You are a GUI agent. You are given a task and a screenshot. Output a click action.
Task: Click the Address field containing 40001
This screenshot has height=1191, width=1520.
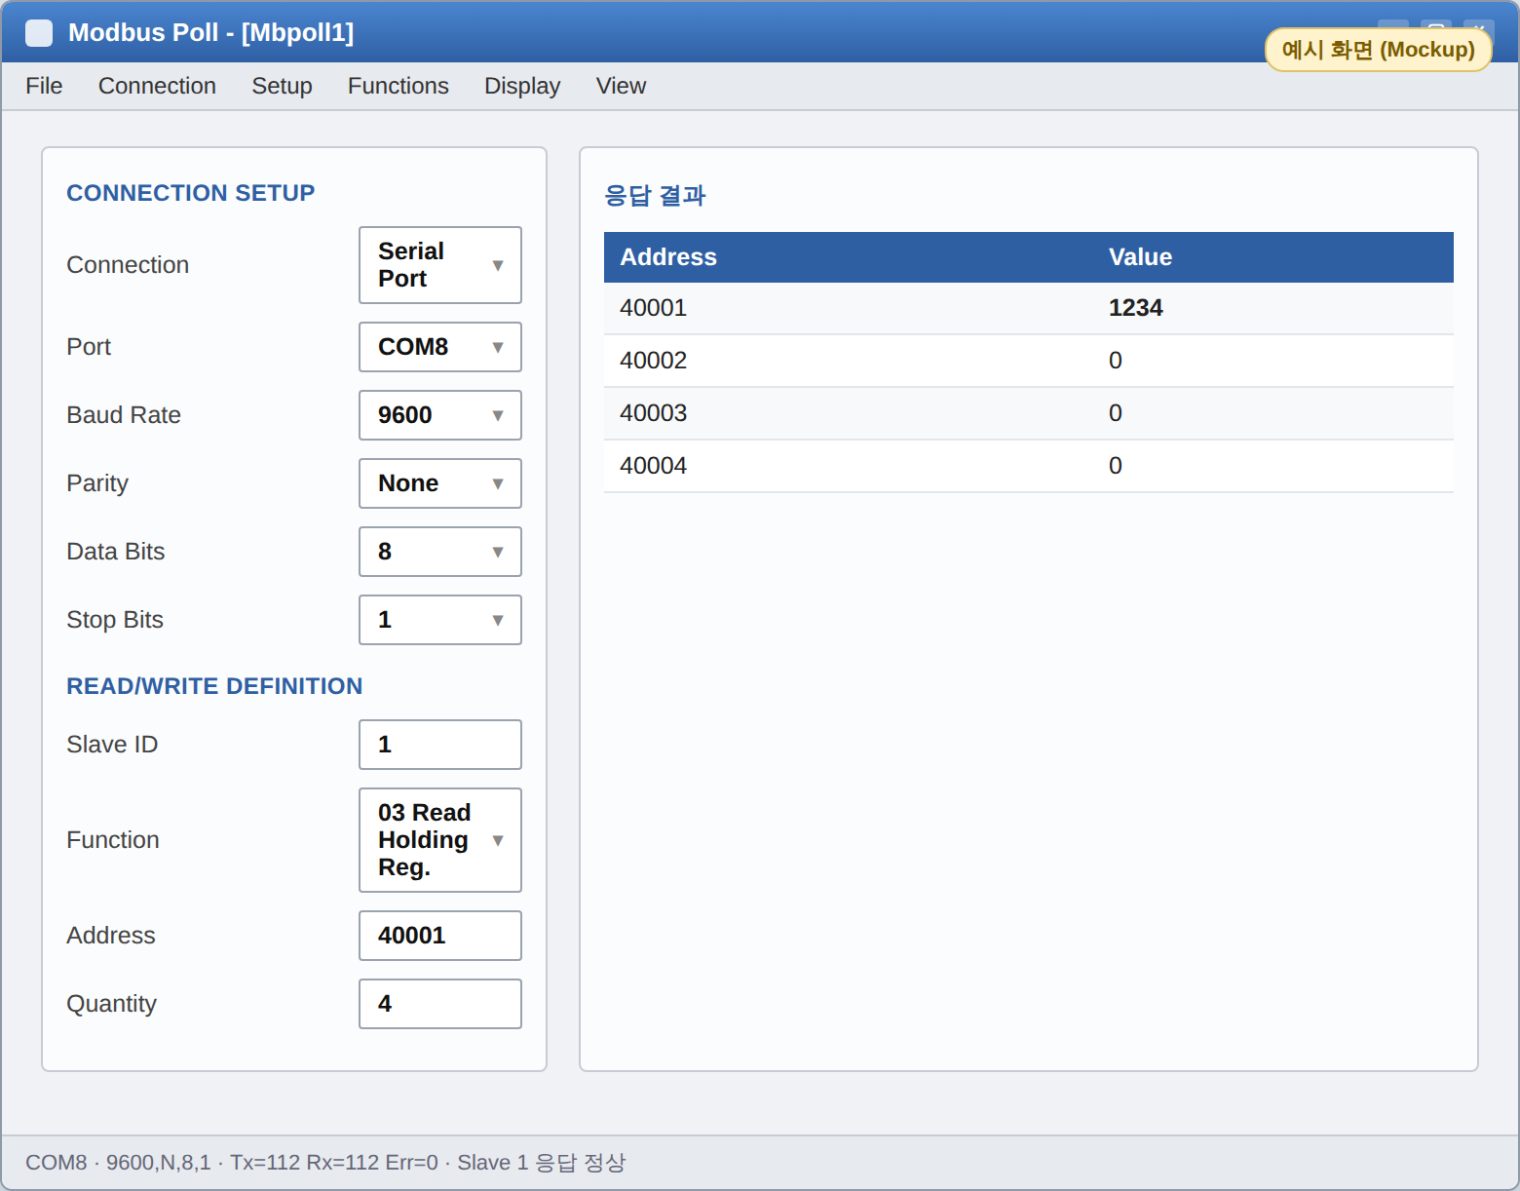(x=440, y=936)
